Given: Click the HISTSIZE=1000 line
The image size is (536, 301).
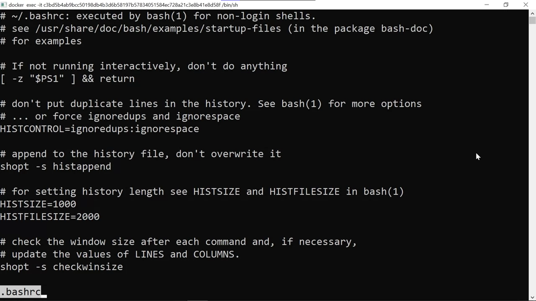Looking at the screenshot, I should (x=38, y=204).
